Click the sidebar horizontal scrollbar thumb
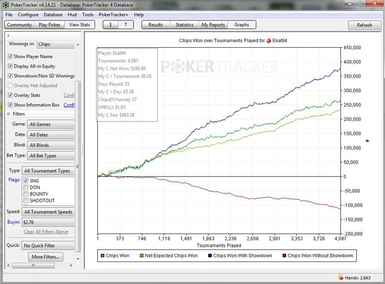The image size is (385, 284). pyautogui.click(x=34, y=265)
